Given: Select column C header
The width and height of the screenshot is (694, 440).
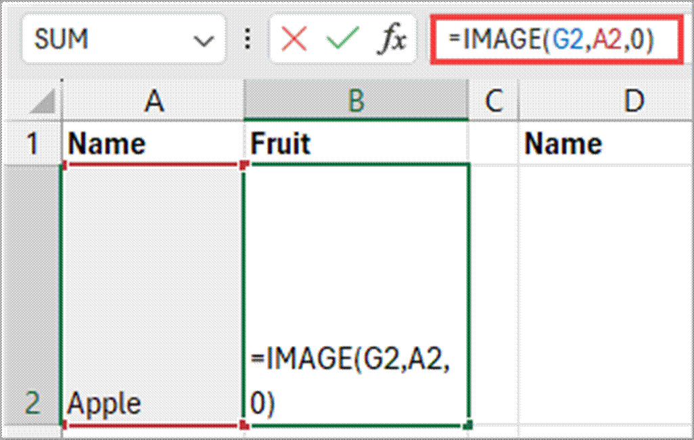Looking at the screenshot, I should [494, 101].
